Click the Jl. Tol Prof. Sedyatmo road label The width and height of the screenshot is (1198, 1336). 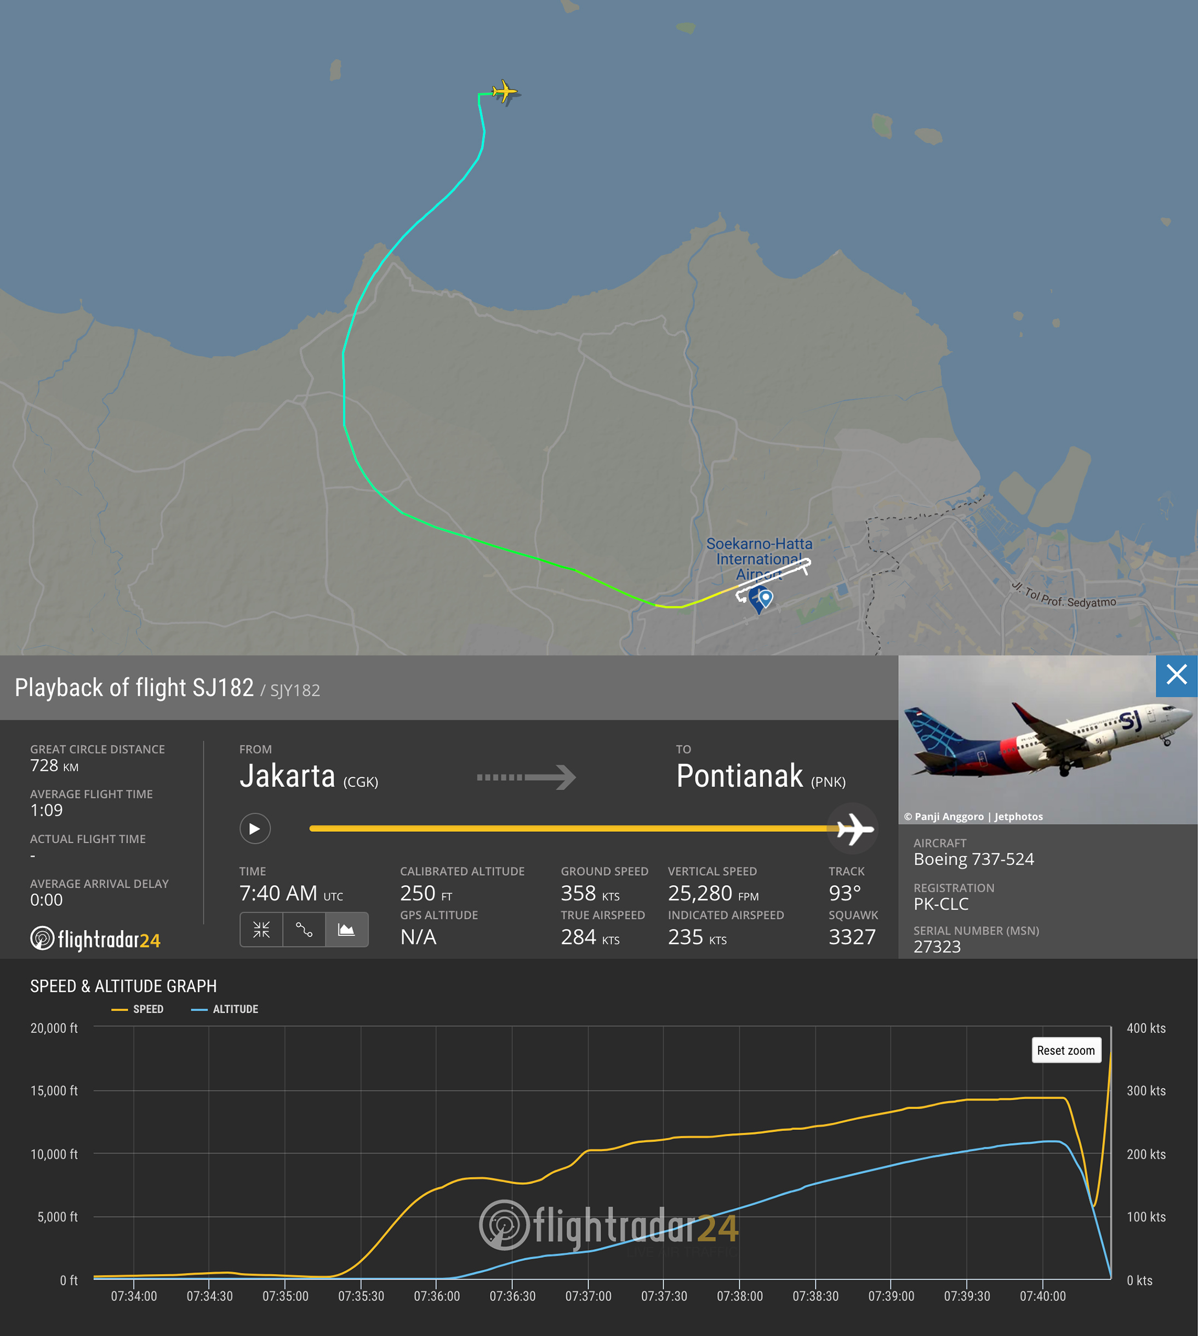[x=1063, y=596]
